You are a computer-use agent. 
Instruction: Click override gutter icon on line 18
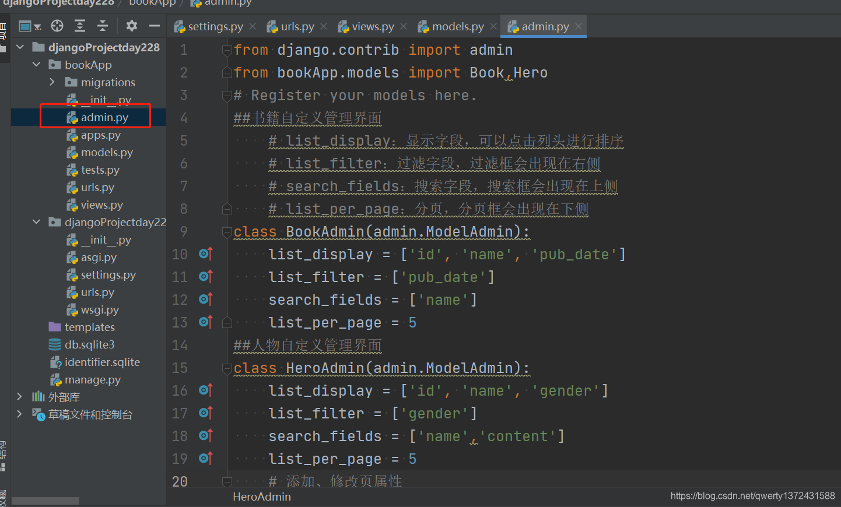(x=206, y=435)
